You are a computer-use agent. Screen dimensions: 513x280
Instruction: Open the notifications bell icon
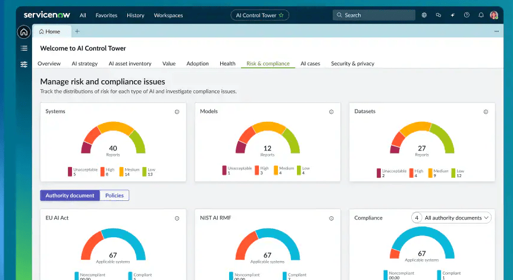pos(481,15)
